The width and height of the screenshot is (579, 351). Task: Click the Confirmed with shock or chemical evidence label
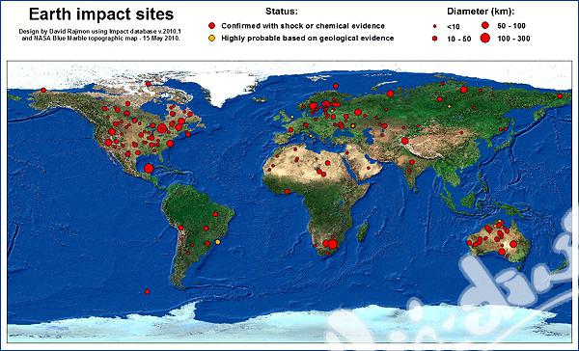pos(303,26)
